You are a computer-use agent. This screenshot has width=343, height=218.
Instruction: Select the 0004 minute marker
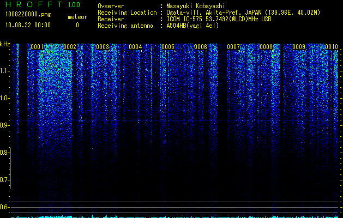135,47
